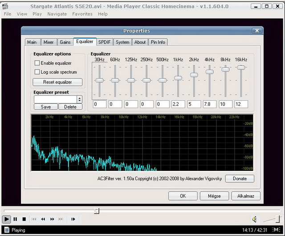Select the Equalizer tab

[x=85, y=42]
